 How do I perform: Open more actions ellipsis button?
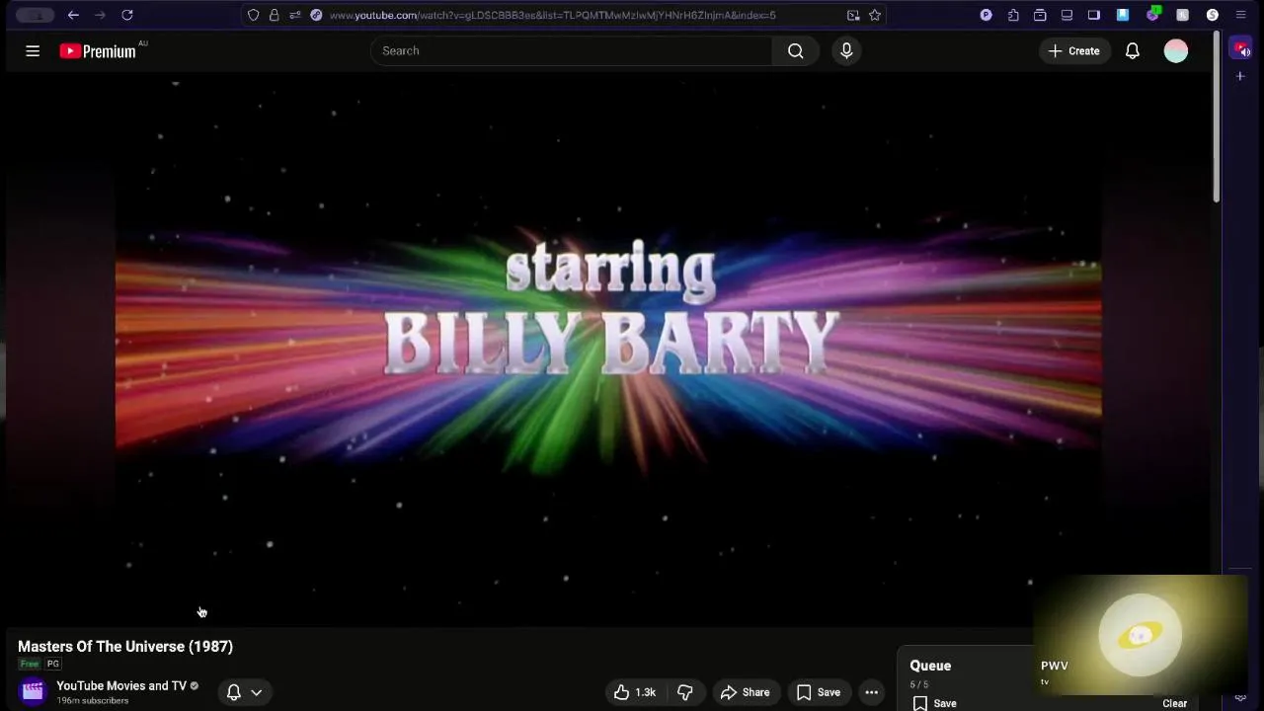(871, 692)
